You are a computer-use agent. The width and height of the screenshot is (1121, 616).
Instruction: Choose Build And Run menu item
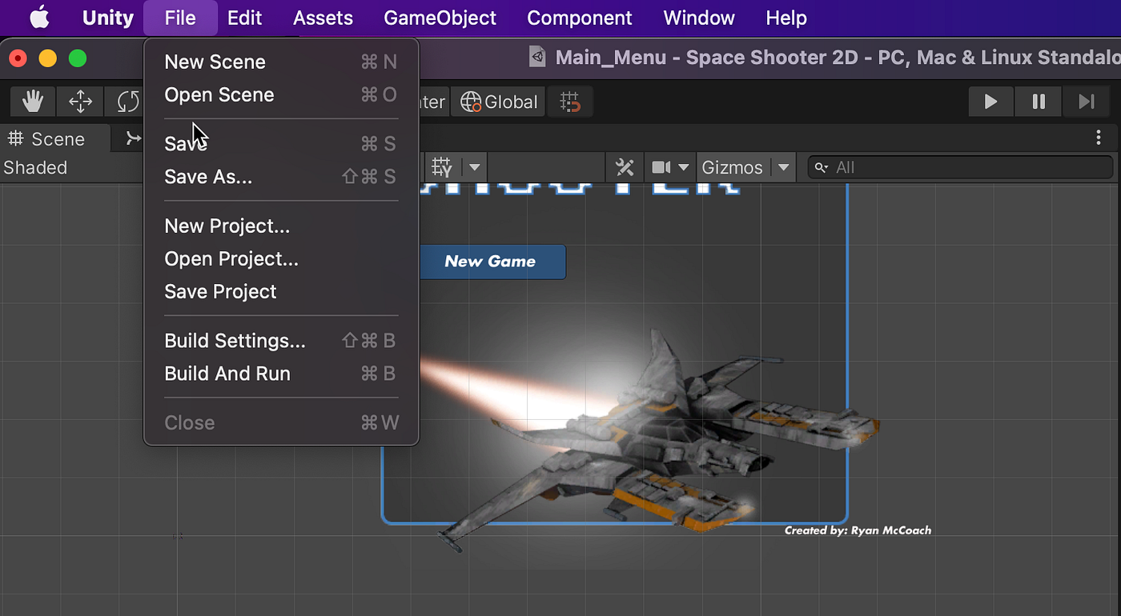281,374
